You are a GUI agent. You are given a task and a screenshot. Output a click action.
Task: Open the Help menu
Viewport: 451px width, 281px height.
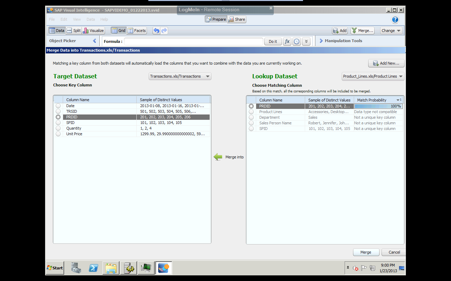[104, 19]
